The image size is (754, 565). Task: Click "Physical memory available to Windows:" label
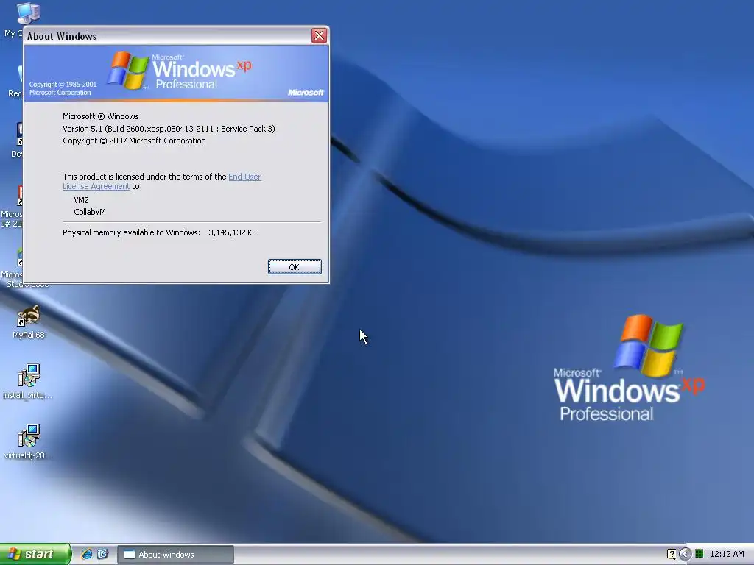131,232
